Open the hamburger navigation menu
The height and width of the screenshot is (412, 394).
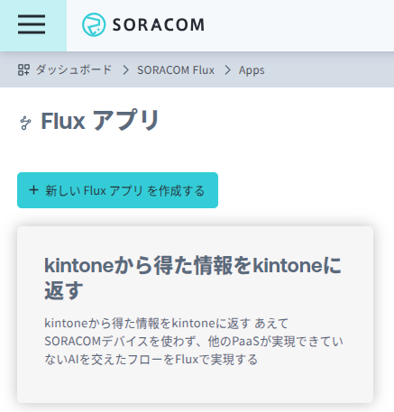32,24
